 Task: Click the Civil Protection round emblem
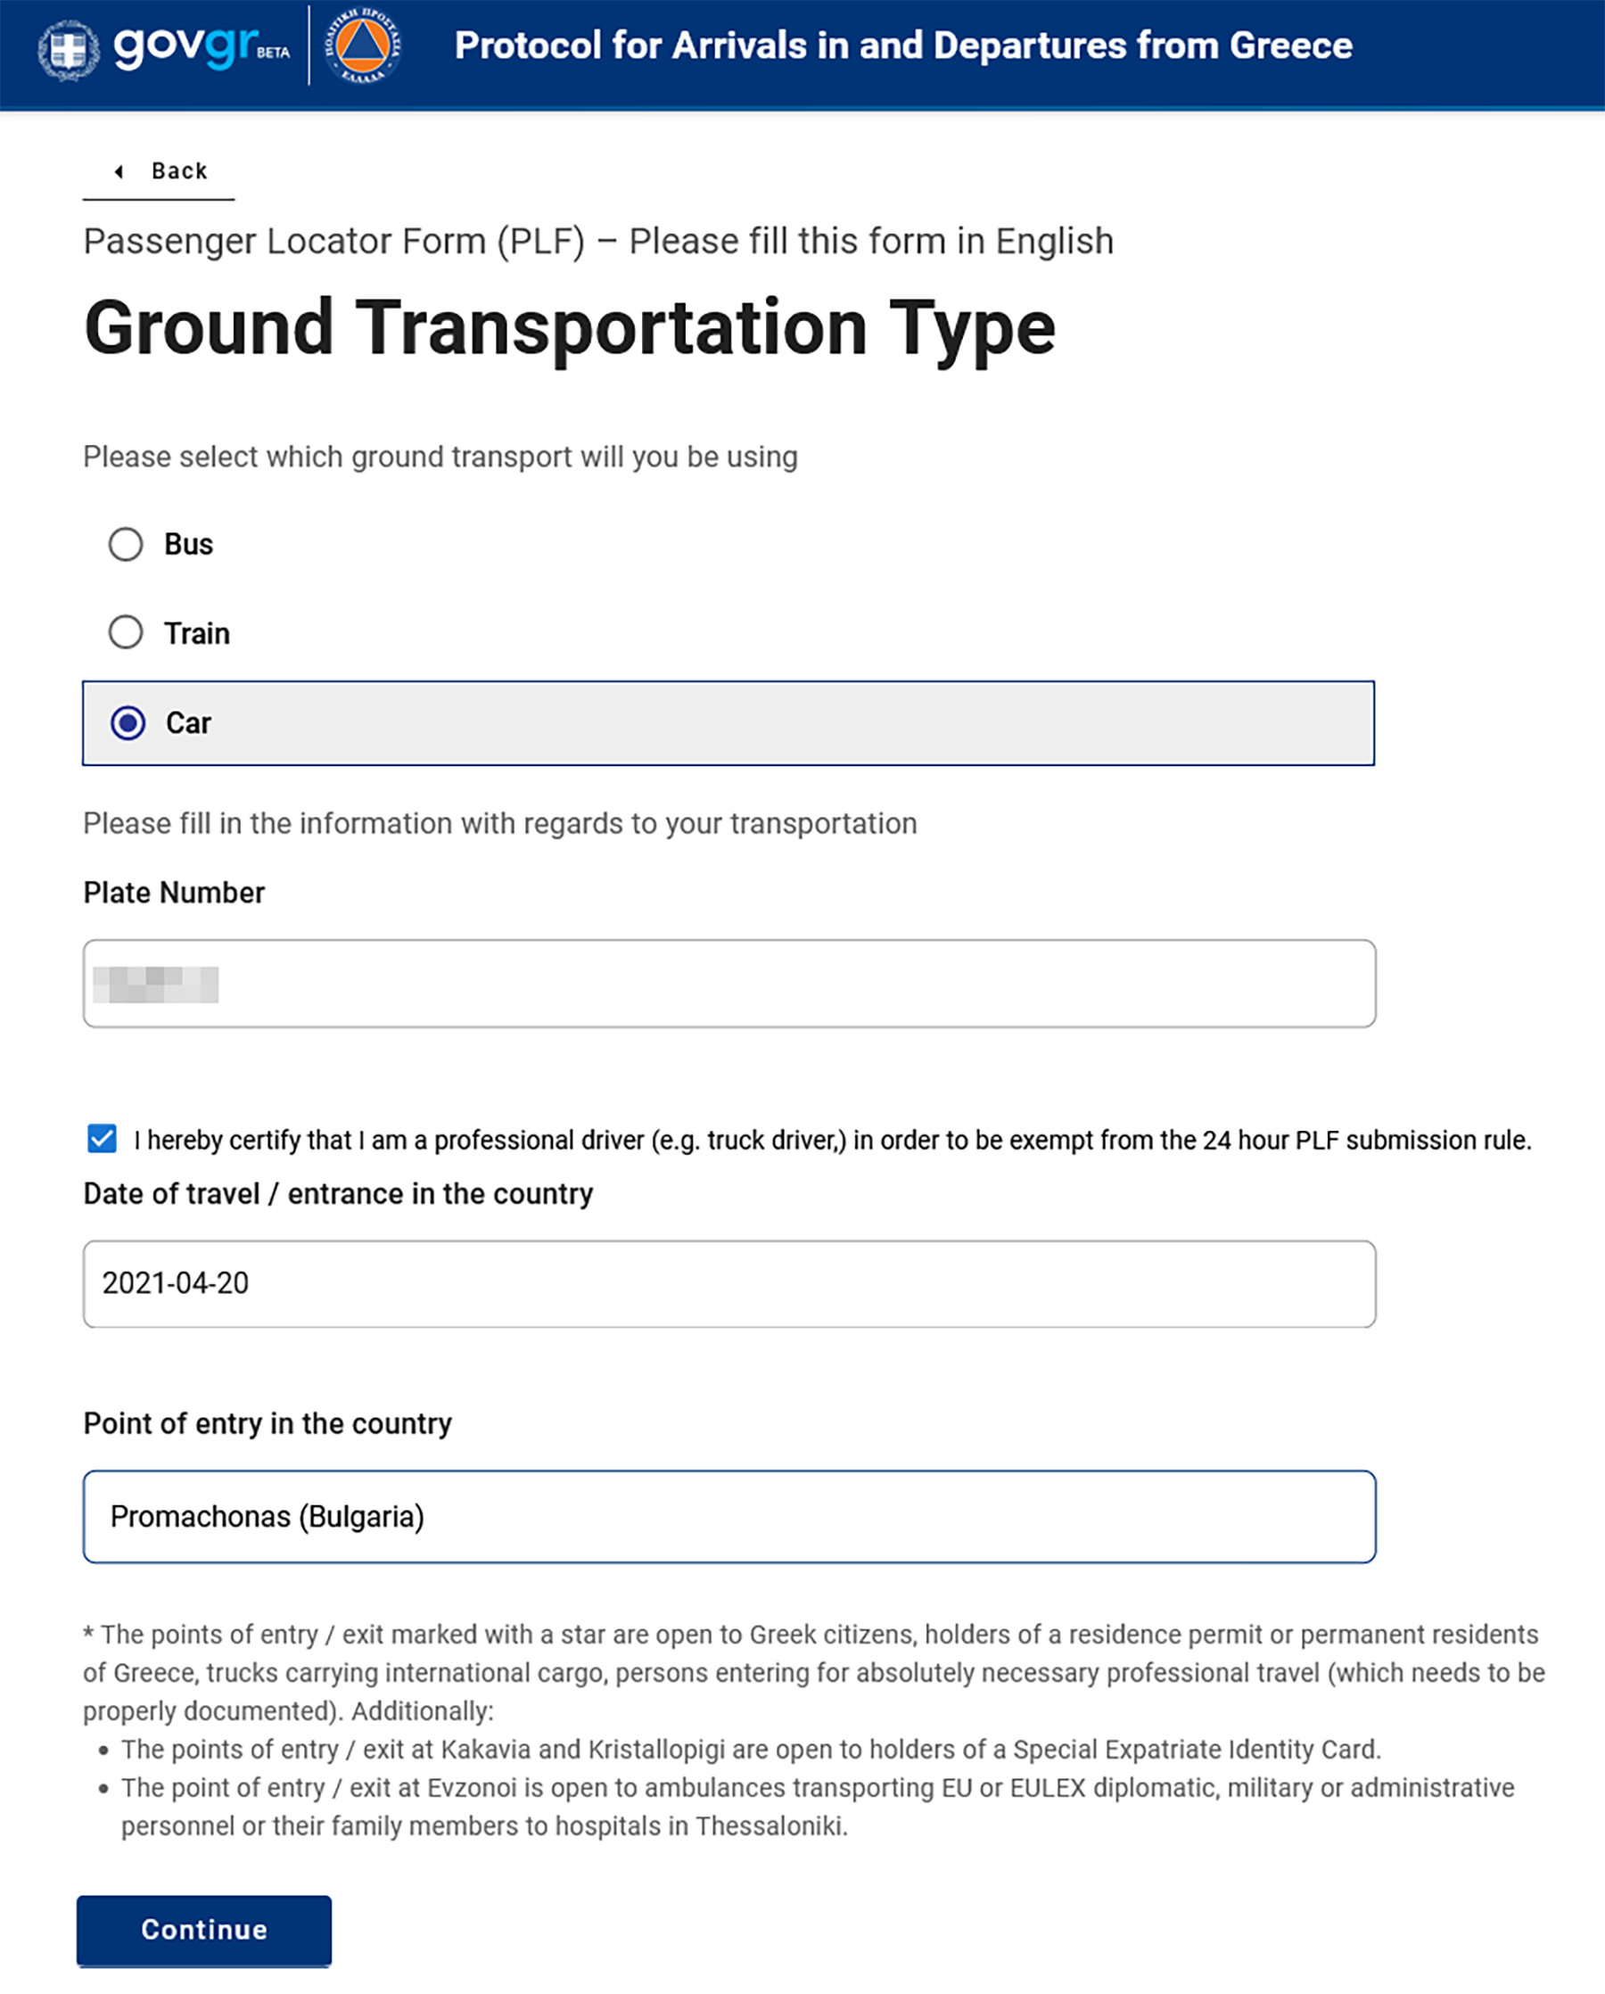click(x=363, y=45)
